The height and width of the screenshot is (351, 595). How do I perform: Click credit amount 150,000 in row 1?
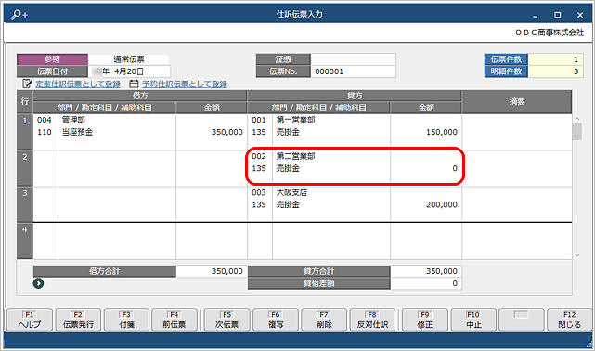[441, 132]
